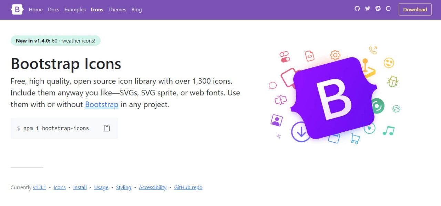Copy the npm command using the clipboard icon

point(106,128)
